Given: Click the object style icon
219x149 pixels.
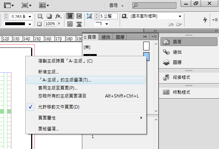Looking at the screenshot, I should (x=124, y=16).
